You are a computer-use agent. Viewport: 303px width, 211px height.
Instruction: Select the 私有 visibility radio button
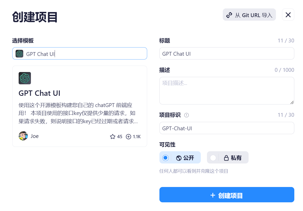pos(213,158)
